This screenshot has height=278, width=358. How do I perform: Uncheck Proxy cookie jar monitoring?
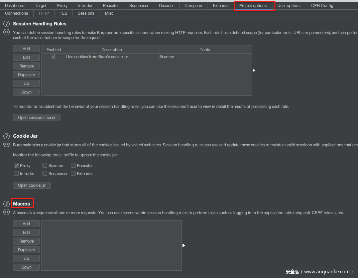click(16, 165)
